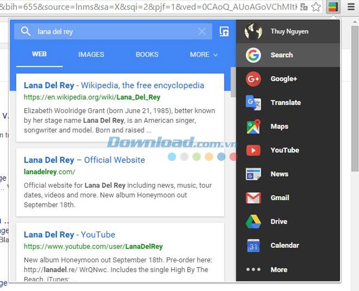Screen dimensions: 359x291
Task: Click the lana del rey search field
Action: point(113,31)
